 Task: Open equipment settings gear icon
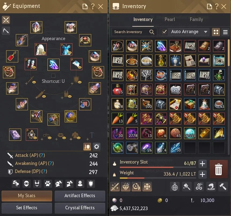click(x=97, y=147)
